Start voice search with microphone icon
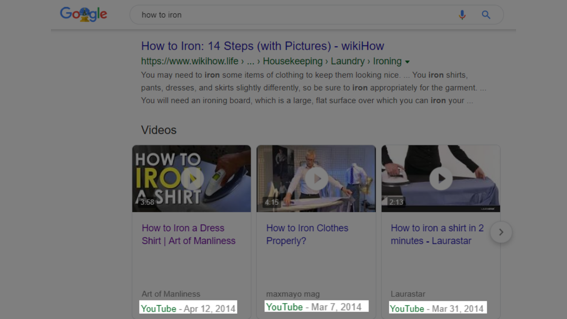This screenshot has height=319, width=567. click(462, 15)
